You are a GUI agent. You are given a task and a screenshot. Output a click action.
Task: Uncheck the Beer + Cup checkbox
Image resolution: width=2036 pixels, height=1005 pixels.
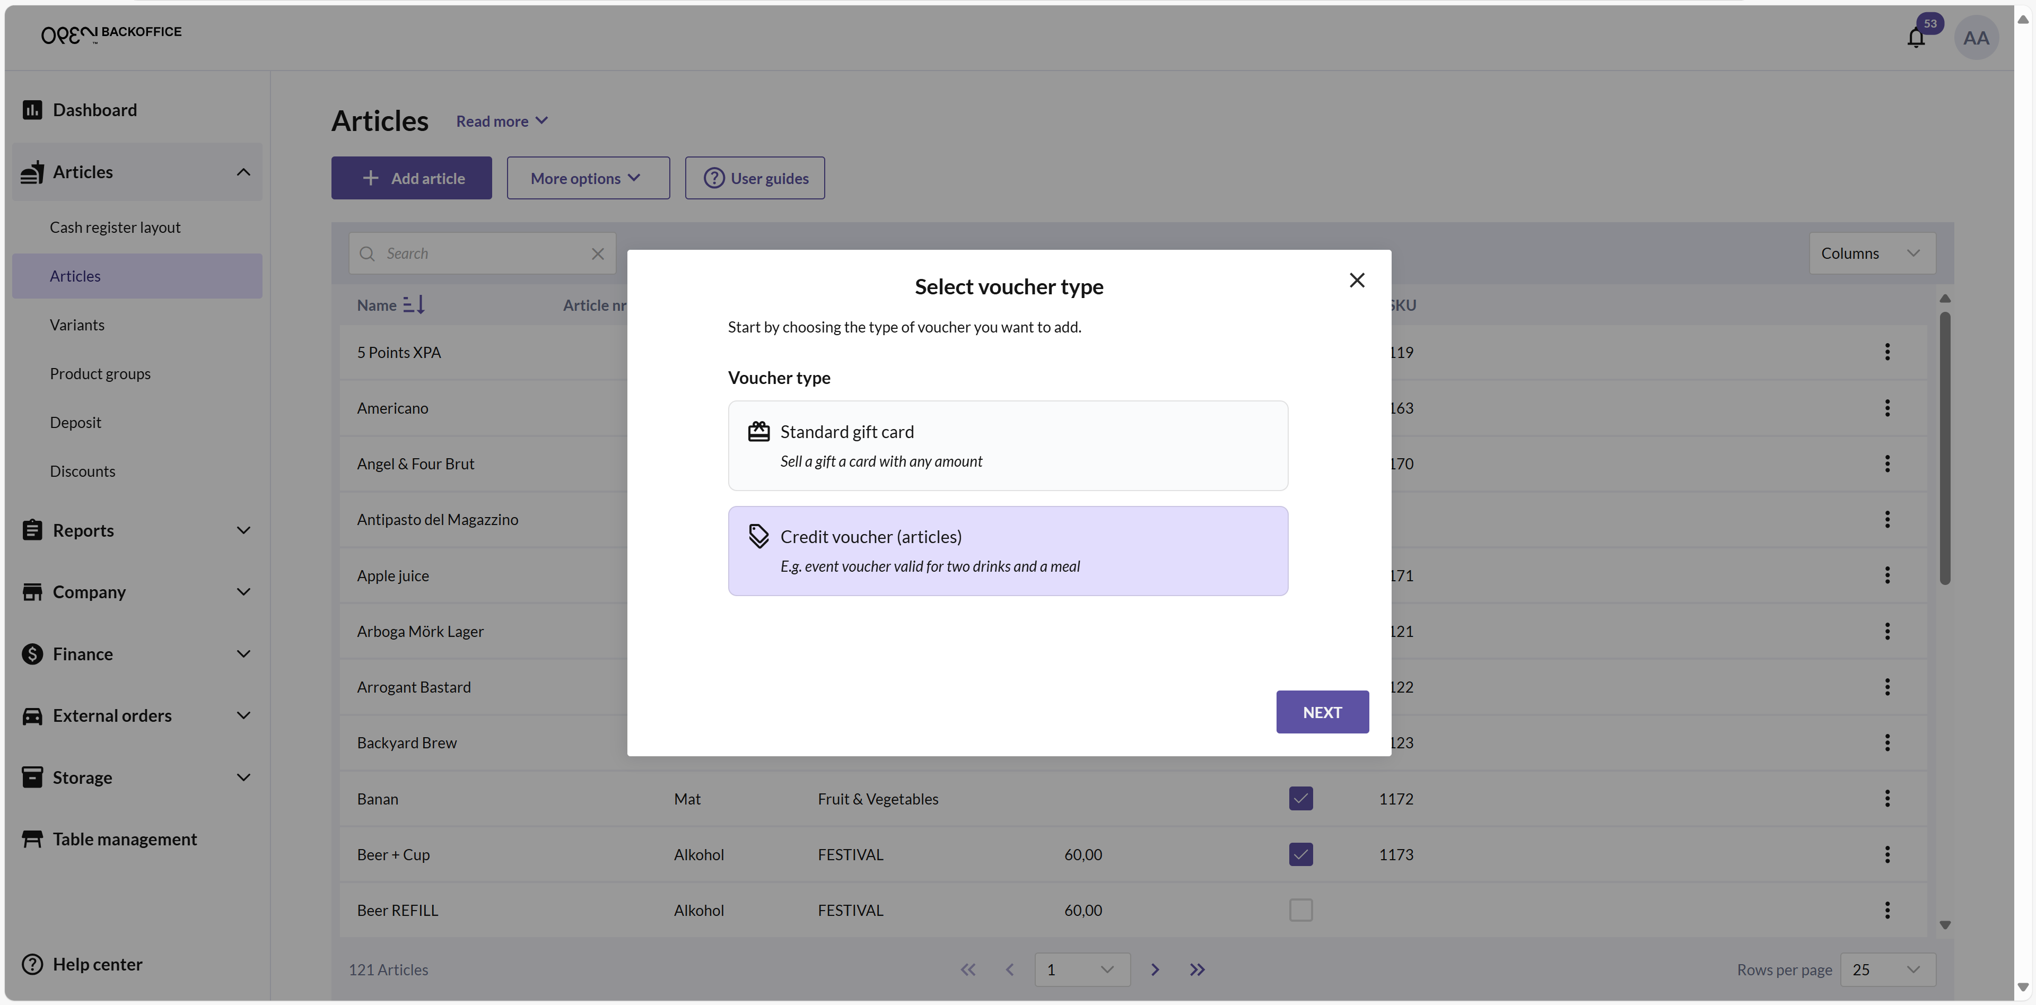(x=1300, y=854)
